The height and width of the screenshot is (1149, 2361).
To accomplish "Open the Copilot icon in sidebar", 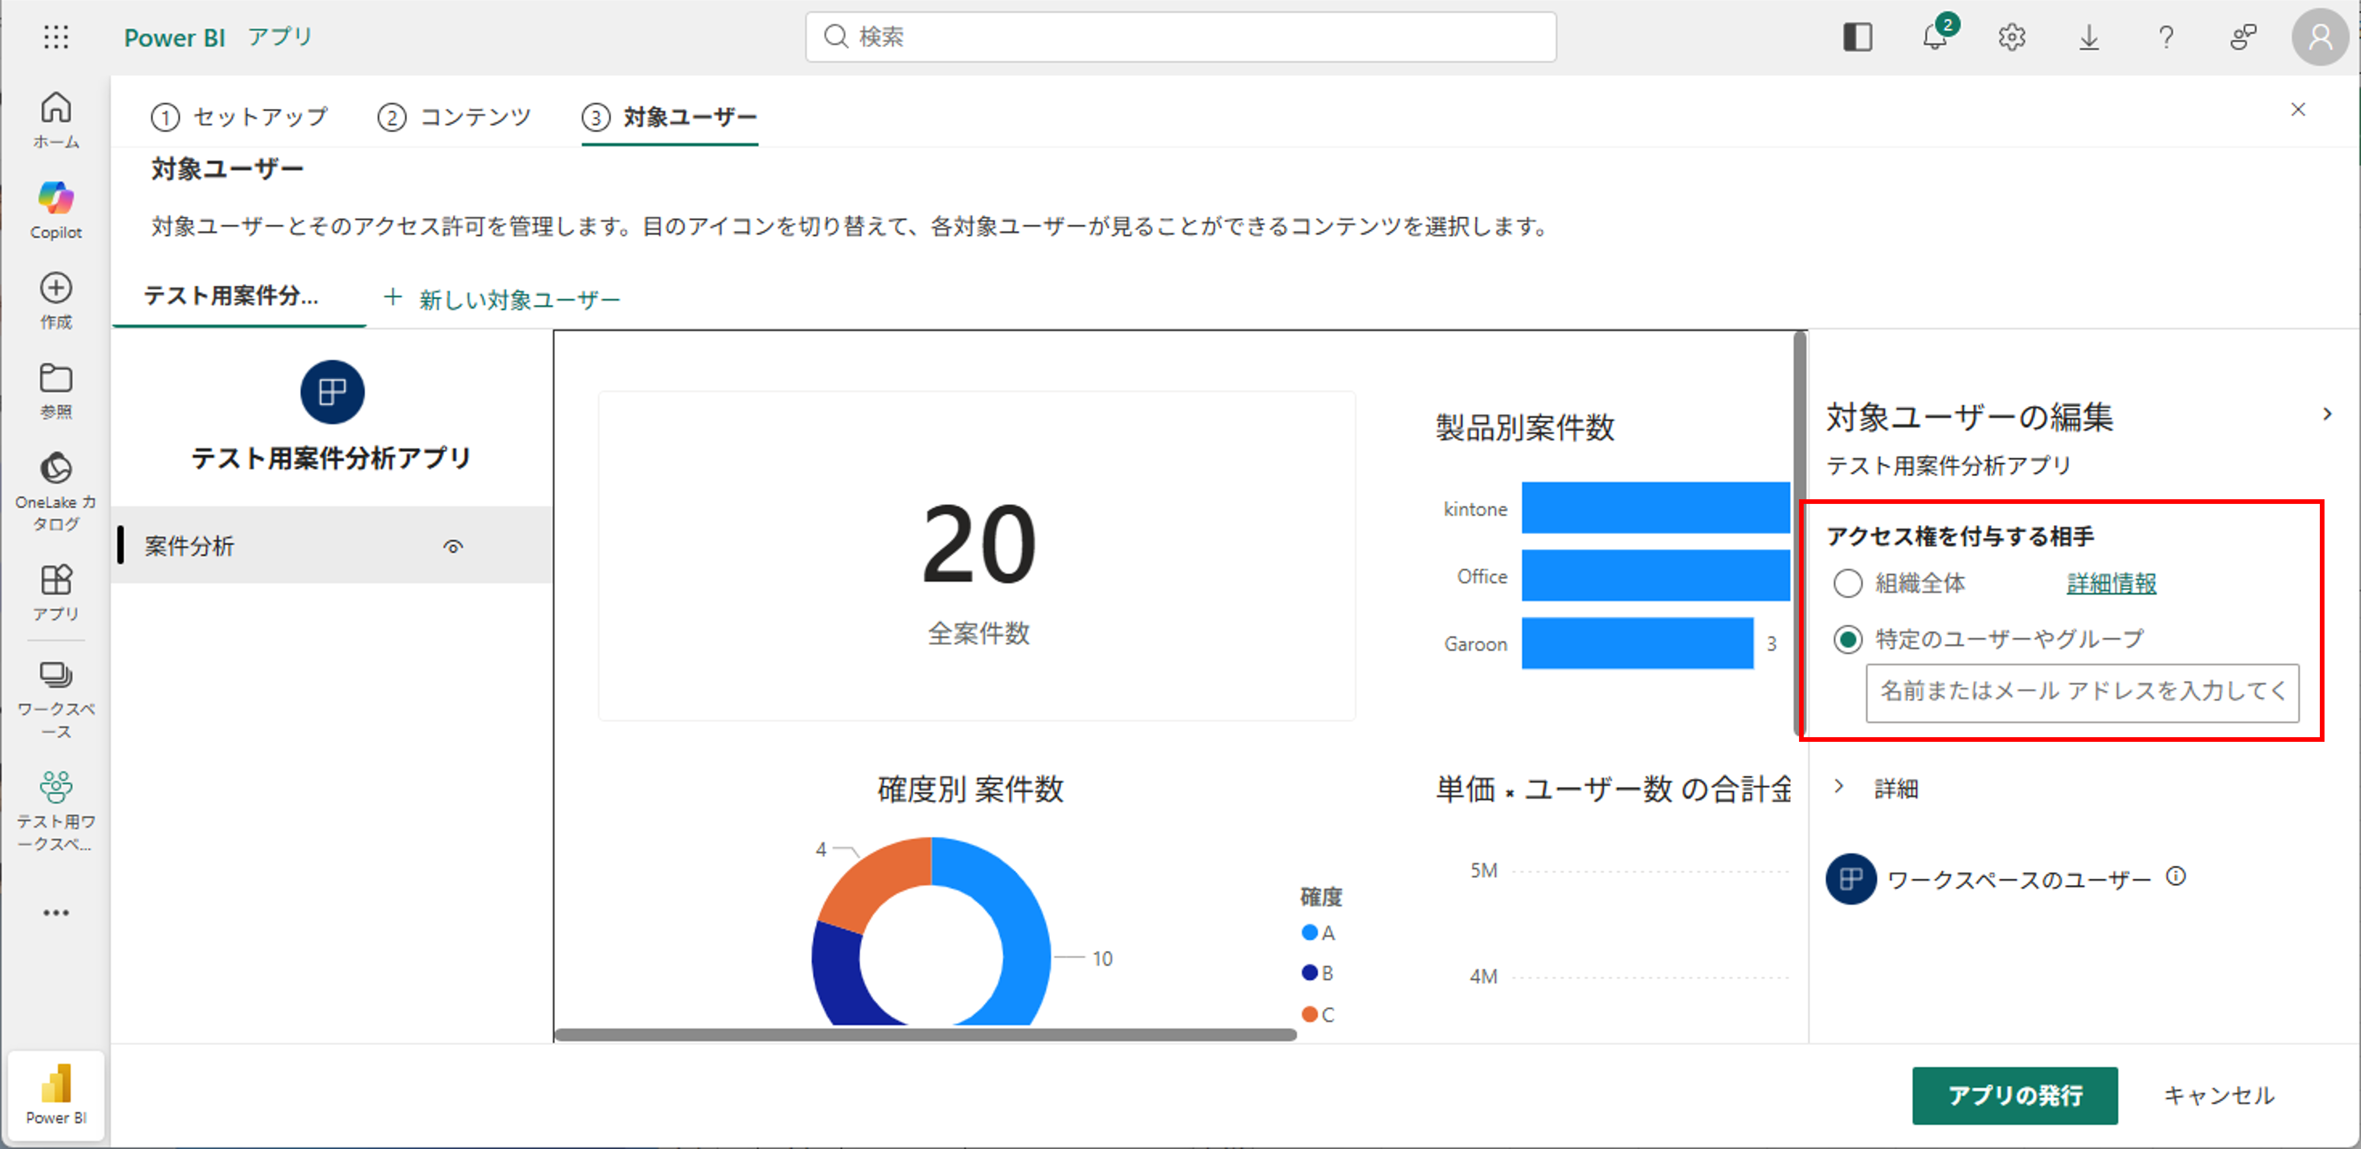I will 56,199.
